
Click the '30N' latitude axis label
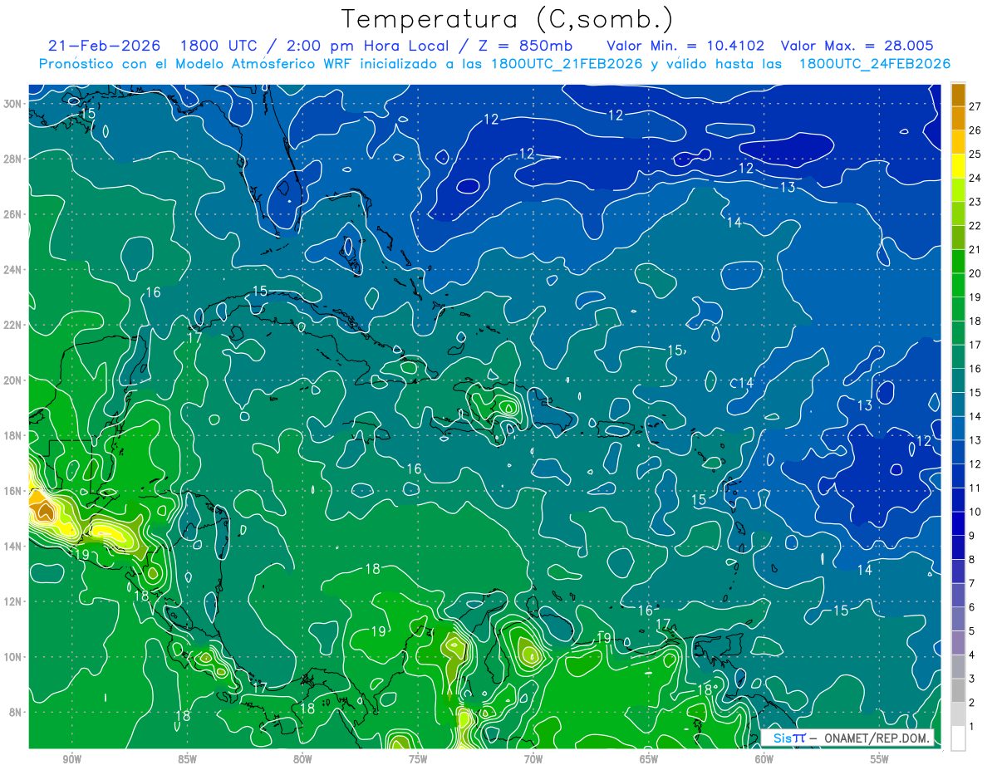point(14,103)
